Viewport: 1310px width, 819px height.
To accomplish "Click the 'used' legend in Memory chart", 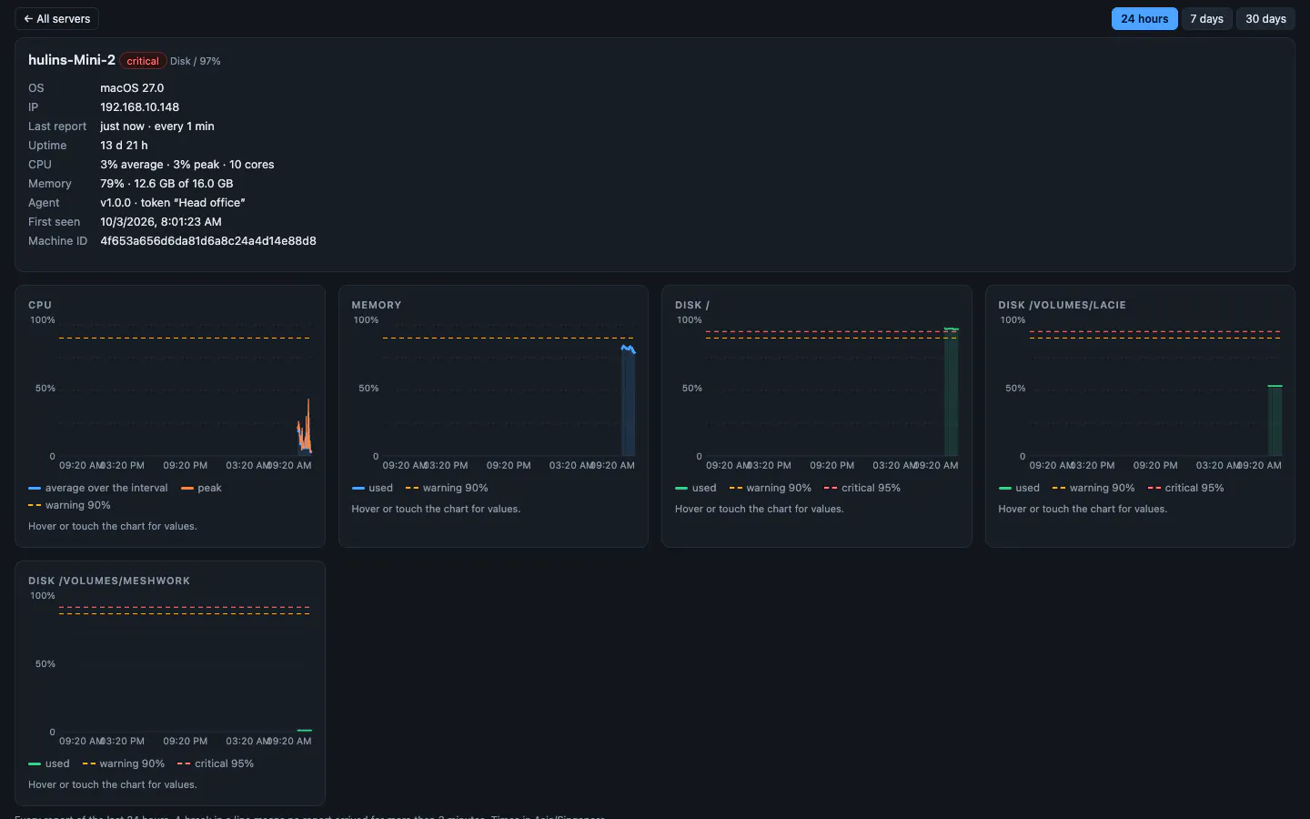I will click(x=372, y=488).
